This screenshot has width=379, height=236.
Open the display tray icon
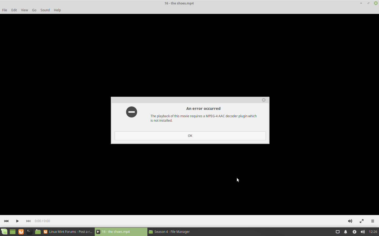(x=338, y=232)
